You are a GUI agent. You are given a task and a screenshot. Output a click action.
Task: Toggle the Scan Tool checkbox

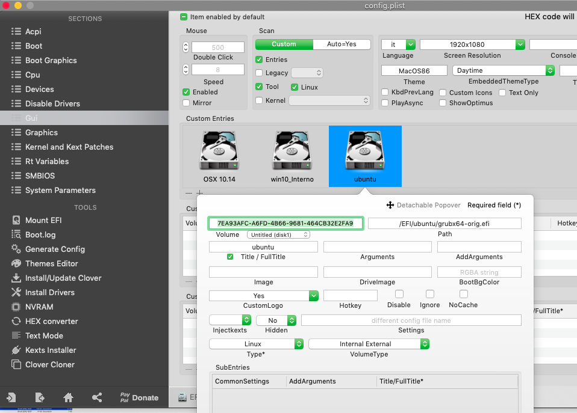click(x=259, y=87)
